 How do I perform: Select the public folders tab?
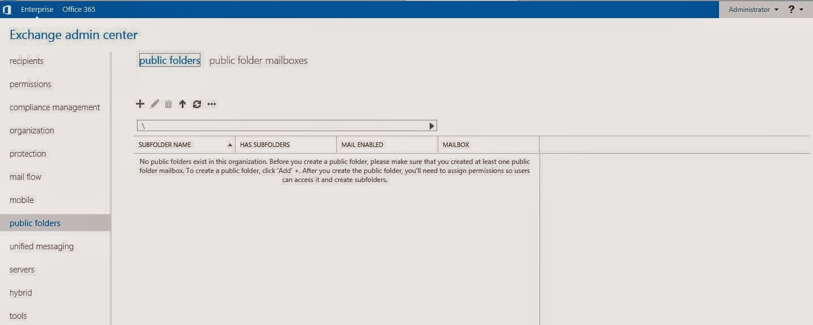170,60
